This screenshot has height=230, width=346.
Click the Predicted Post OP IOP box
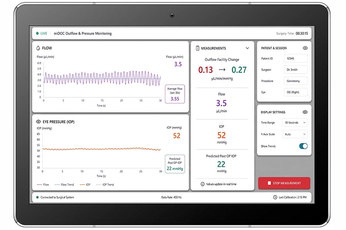[175, 164]
